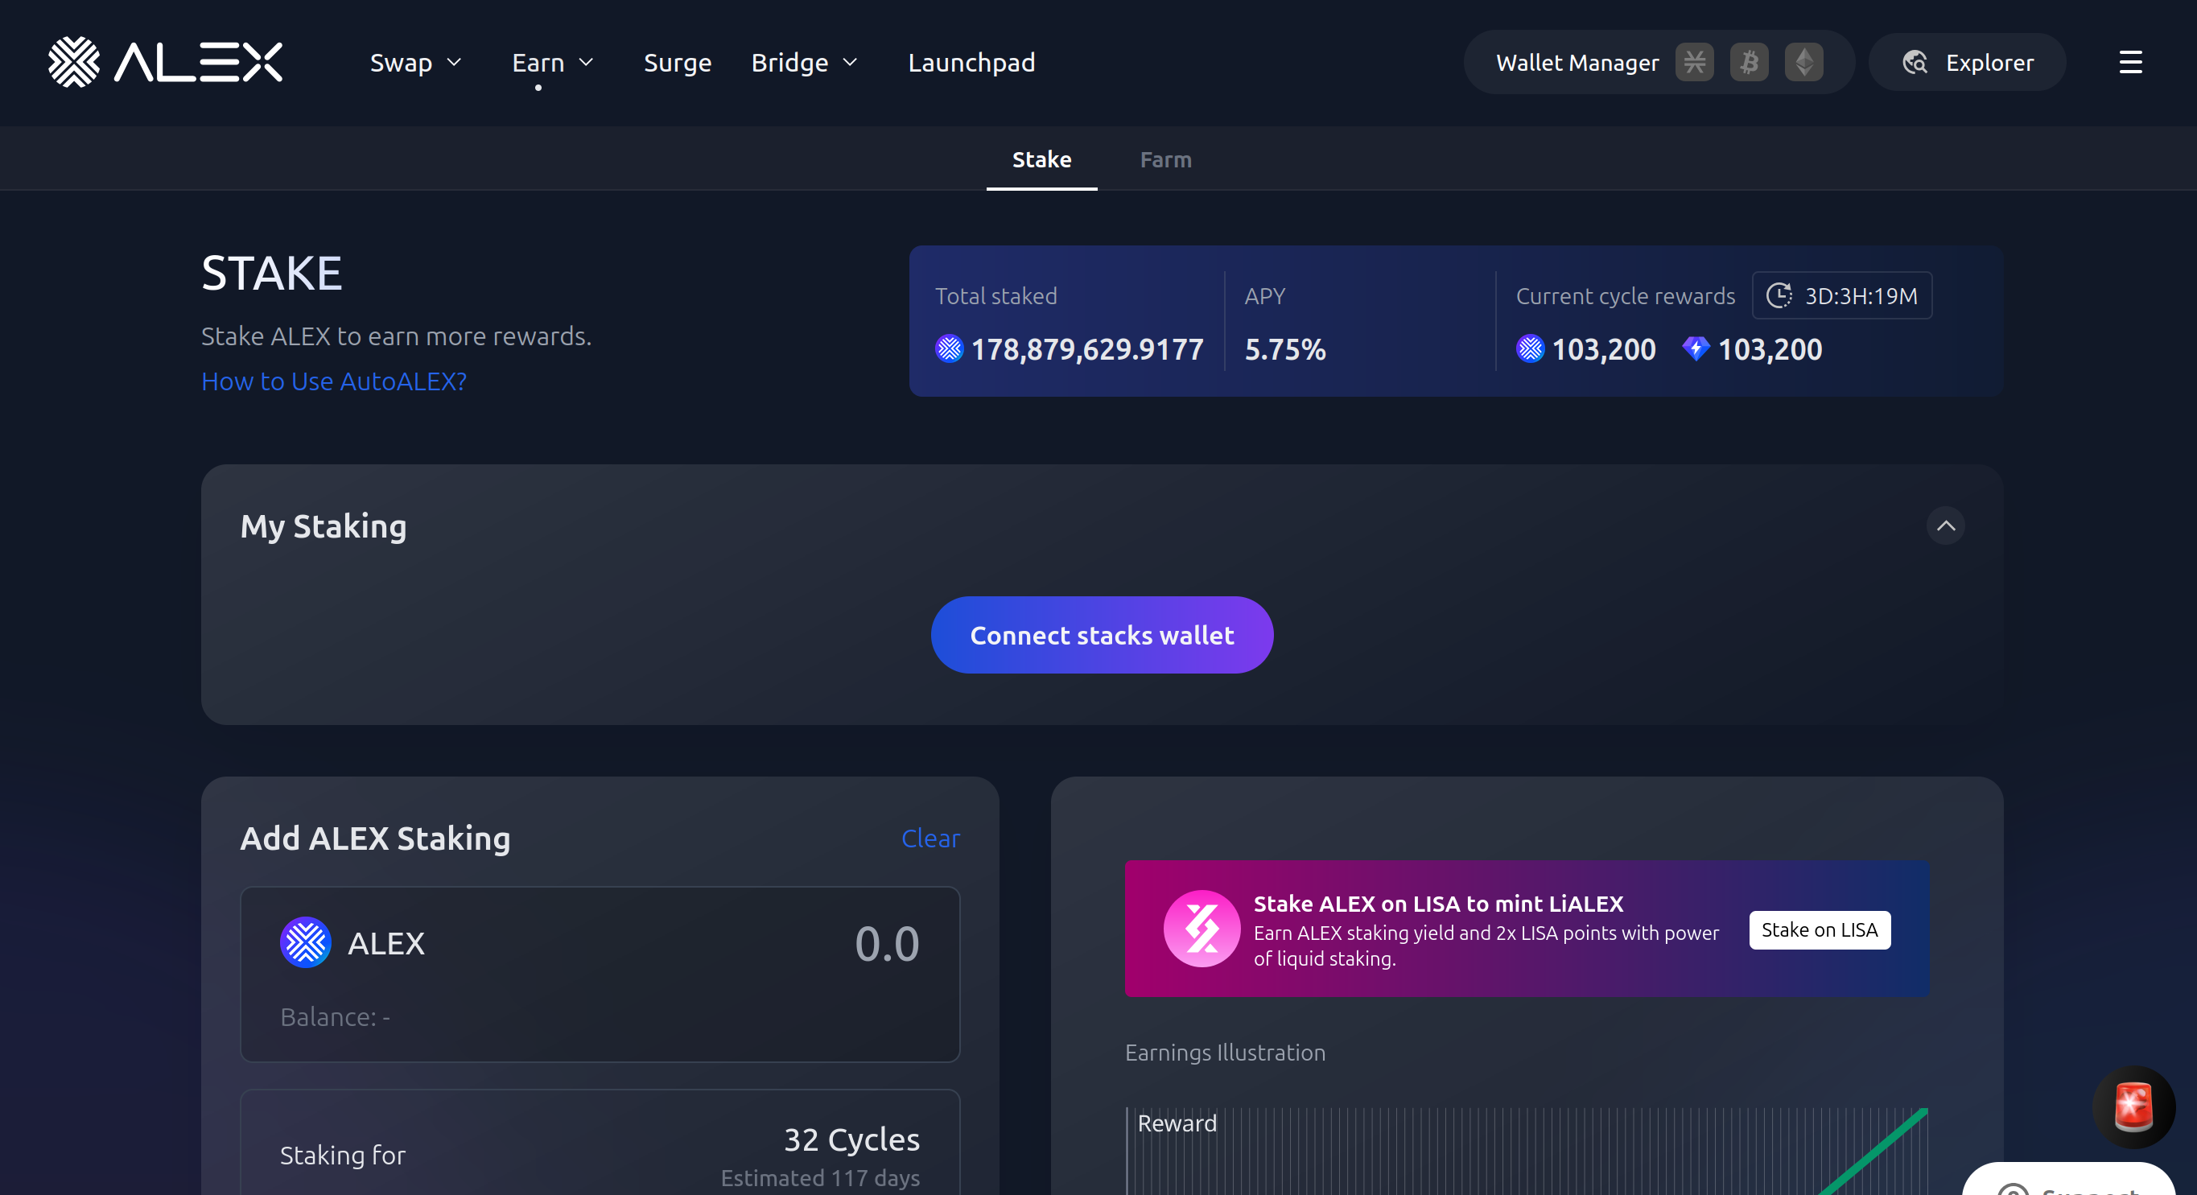Viewport: 2197px width, 1195px height.
Task: Open the Bridge dropdown menu
Action: (x=803, y=62)
